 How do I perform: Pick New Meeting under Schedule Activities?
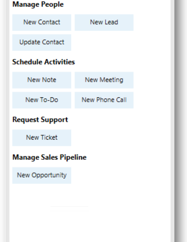tap(104, 80)
